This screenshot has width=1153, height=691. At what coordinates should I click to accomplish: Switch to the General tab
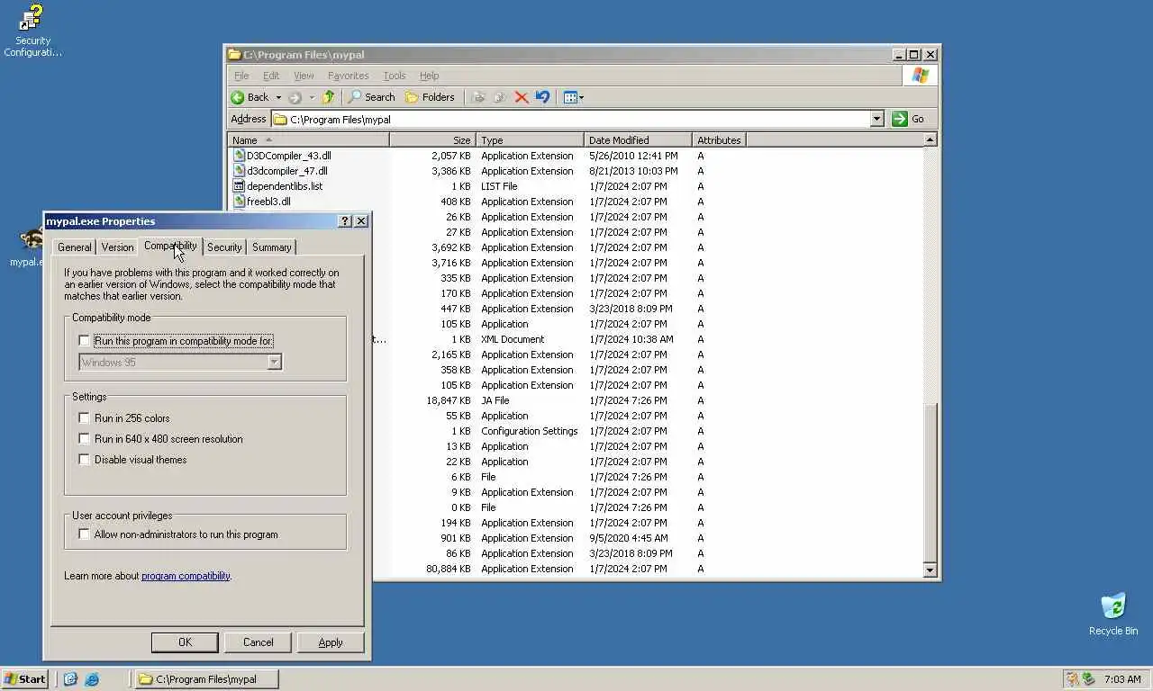(74, 247)
